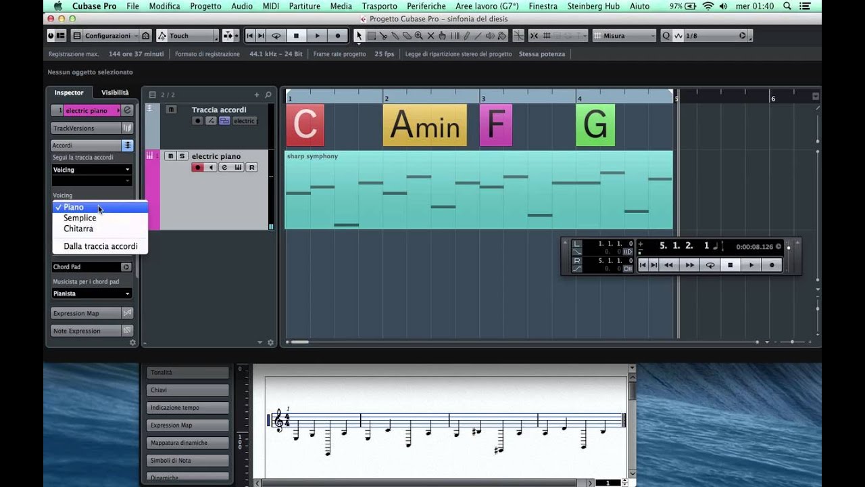865x487 pixels.
Task: Solo the electric piano track
Action: click(182, 156)
